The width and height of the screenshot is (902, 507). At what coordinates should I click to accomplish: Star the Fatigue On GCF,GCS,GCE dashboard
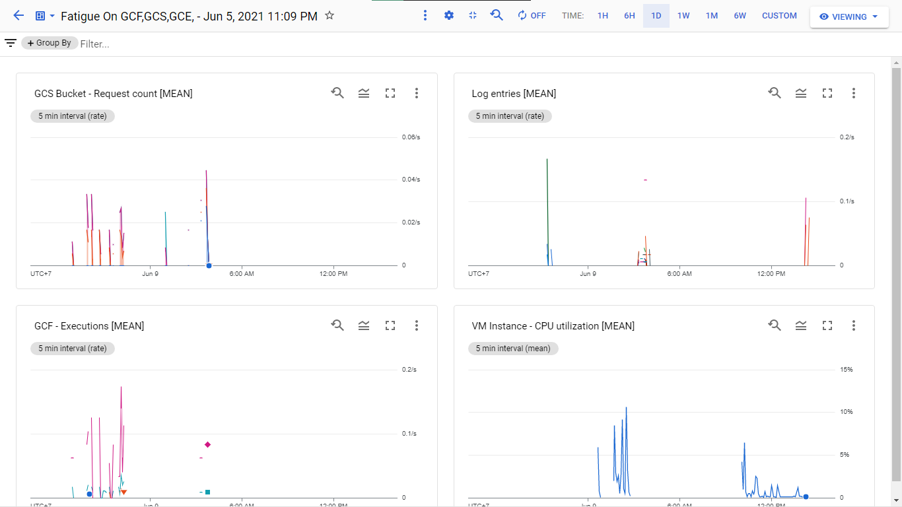(x=330, y=16)
